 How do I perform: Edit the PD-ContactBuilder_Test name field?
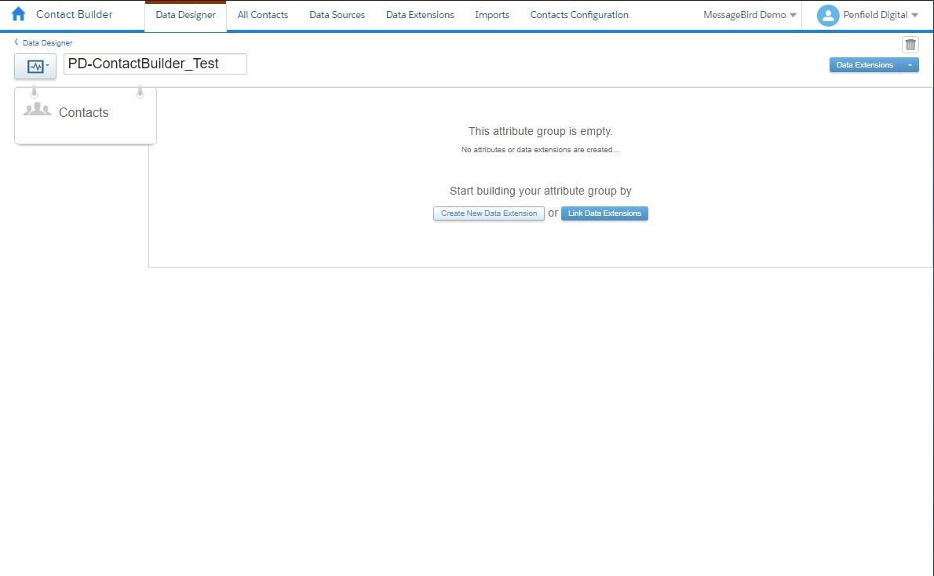coord(155,64)
